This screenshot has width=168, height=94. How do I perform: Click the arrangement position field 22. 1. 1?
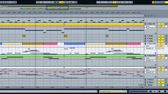pyautogui.click(x=45, y=2)
